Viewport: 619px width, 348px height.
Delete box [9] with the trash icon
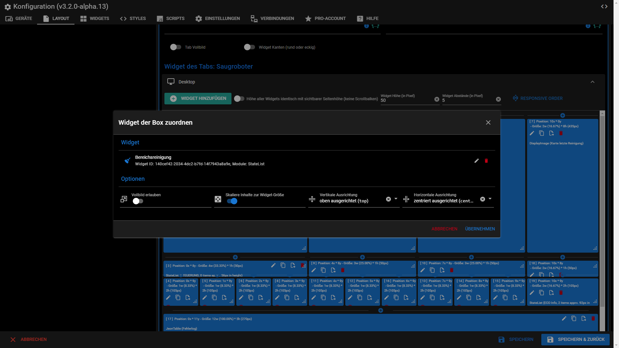(343, 270)
